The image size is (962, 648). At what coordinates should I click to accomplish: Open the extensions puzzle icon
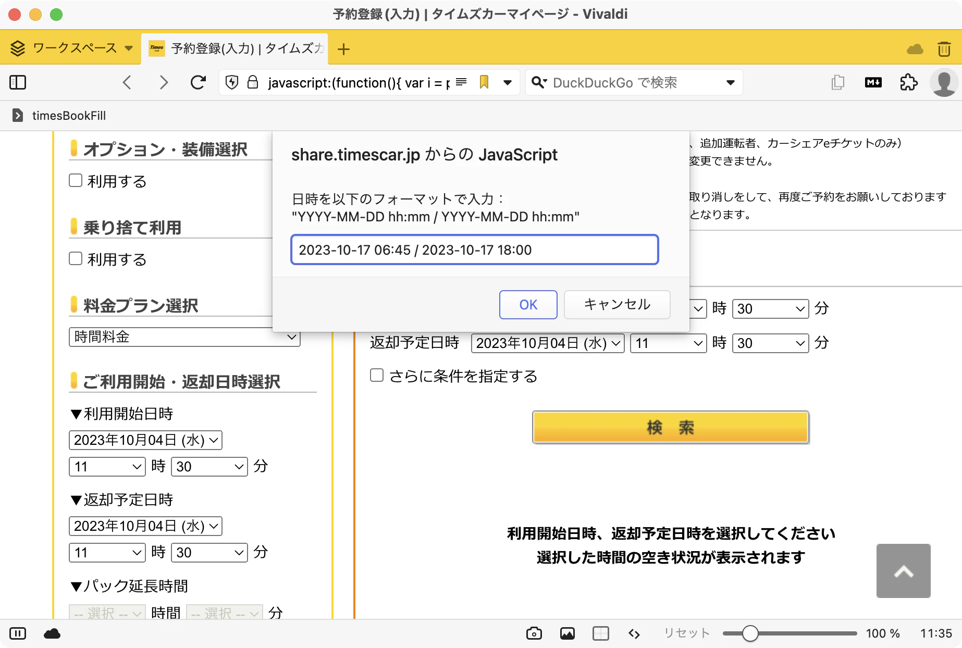click(908, 82)
